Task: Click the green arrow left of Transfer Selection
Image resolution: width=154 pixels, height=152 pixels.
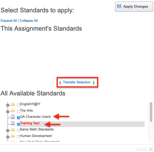Action: point(60,82)
